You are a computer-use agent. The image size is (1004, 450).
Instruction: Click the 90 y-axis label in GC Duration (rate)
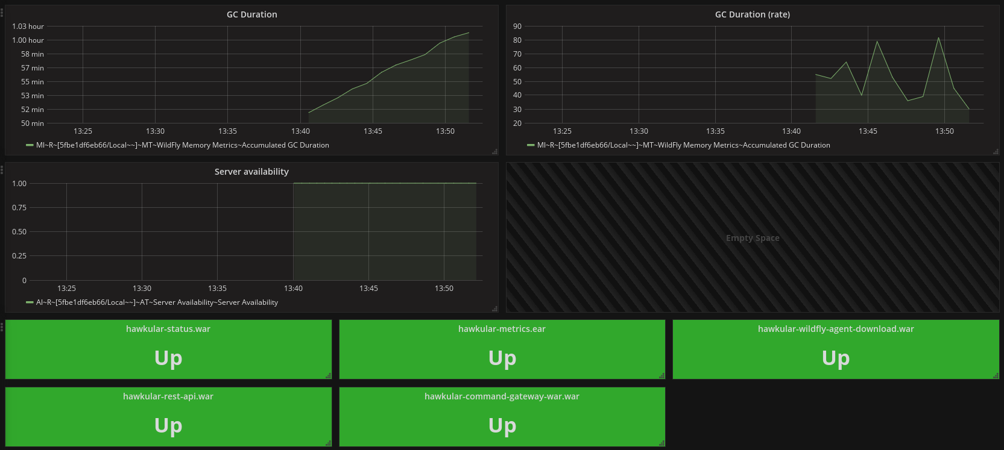click(x=517, y=27)
